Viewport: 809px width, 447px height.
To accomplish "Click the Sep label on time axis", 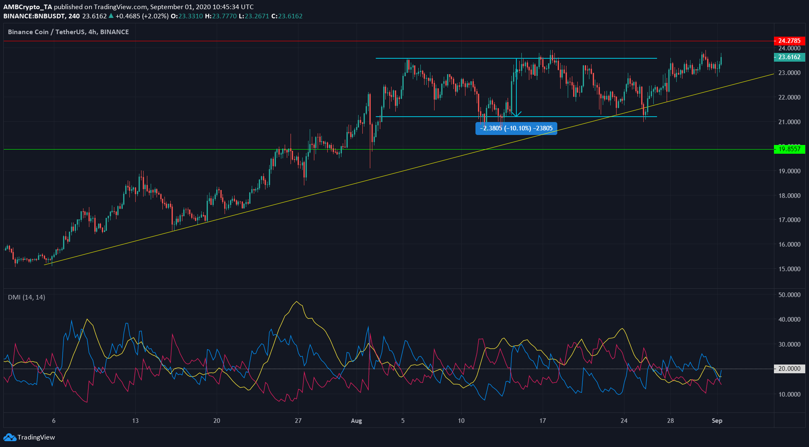I will point(717,421).
